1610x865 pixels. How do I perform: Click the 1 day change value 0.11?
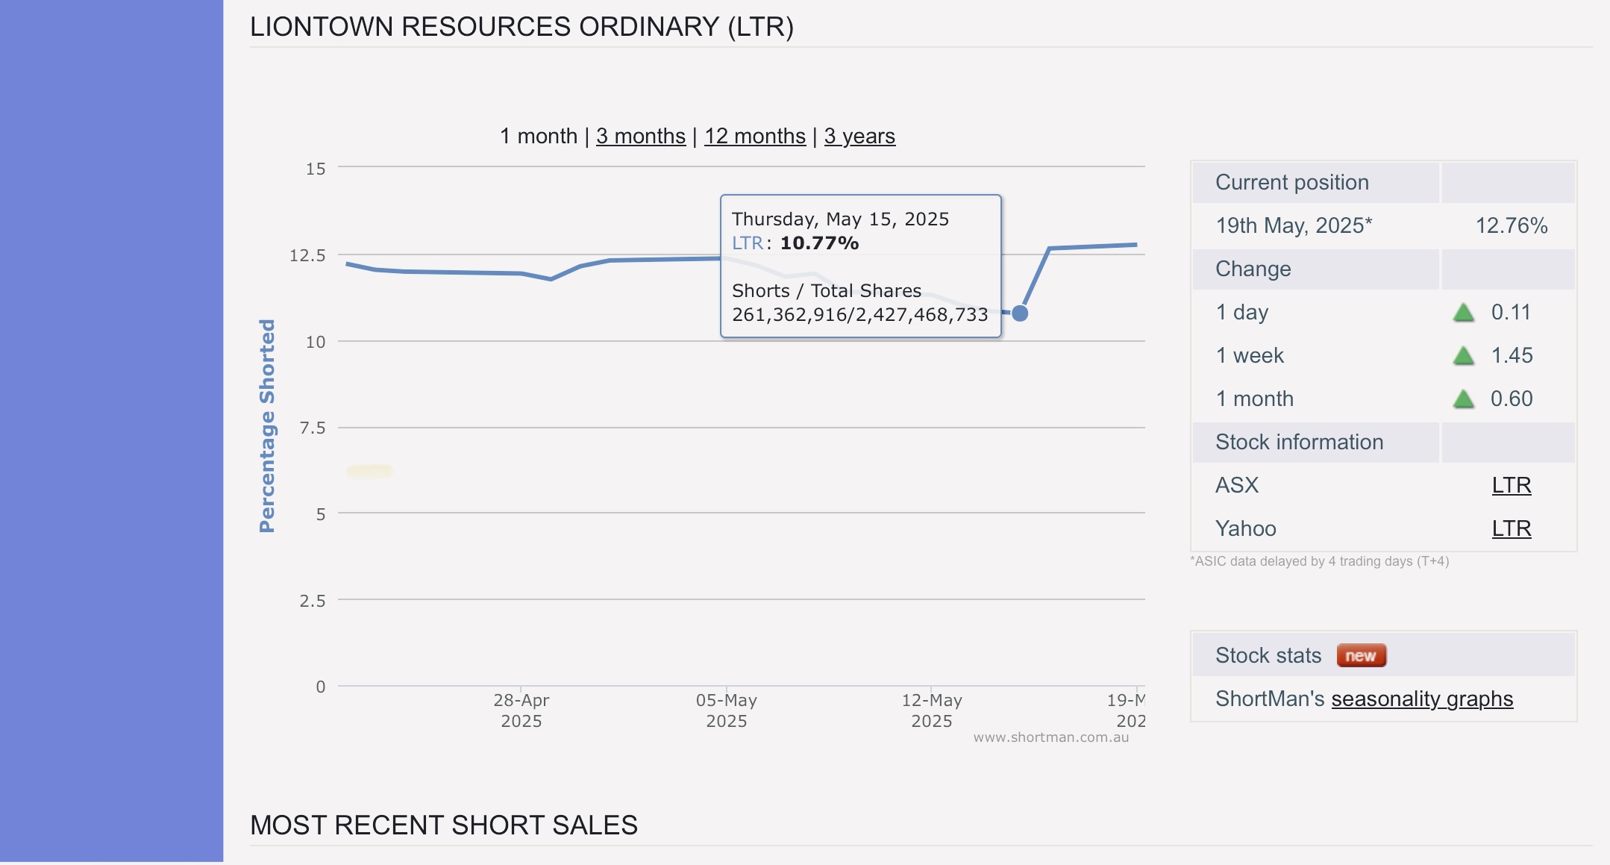click(1511, 312)
